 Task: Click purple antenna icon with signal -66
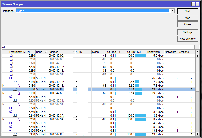pos(19,86)
